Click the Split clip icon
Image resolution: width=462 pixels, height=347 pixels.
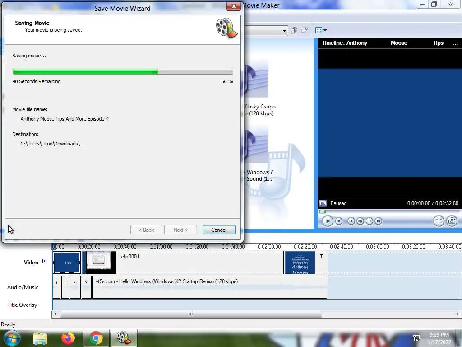tap(439, 220)
